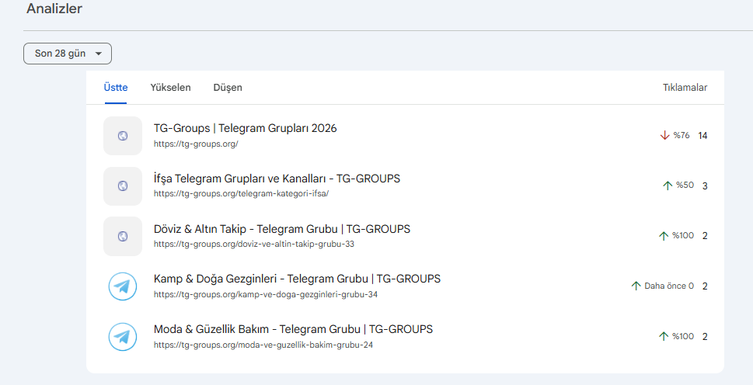Switch to the Üstte tab
This screenshot has height=385, width=753.
(116, 88)
